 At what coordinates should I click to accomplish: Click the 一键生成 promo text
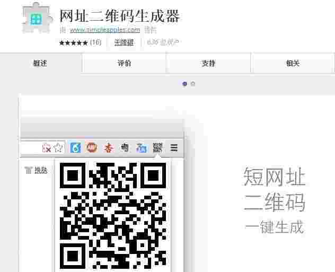pyautogui.click(x=275, y=227)
